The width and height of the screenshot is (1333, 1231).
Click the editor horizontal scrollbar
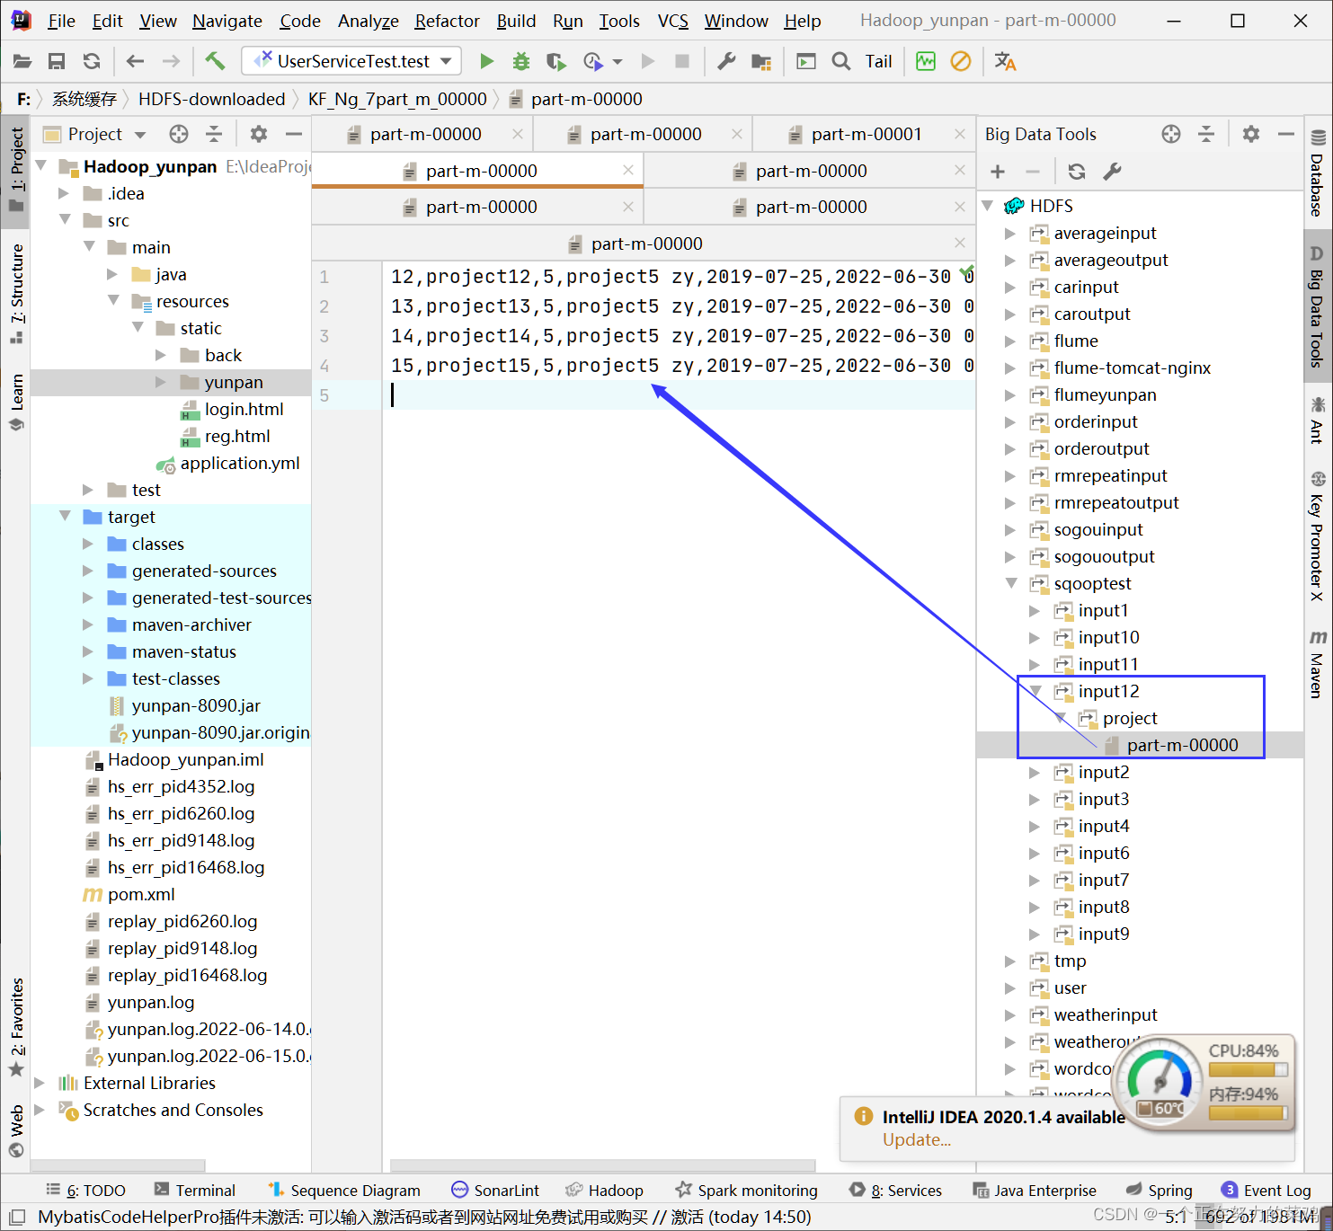point(602,1165)
